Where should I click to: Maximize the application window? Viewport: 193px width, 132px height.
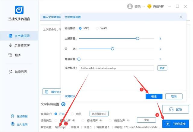click(177, 6)
